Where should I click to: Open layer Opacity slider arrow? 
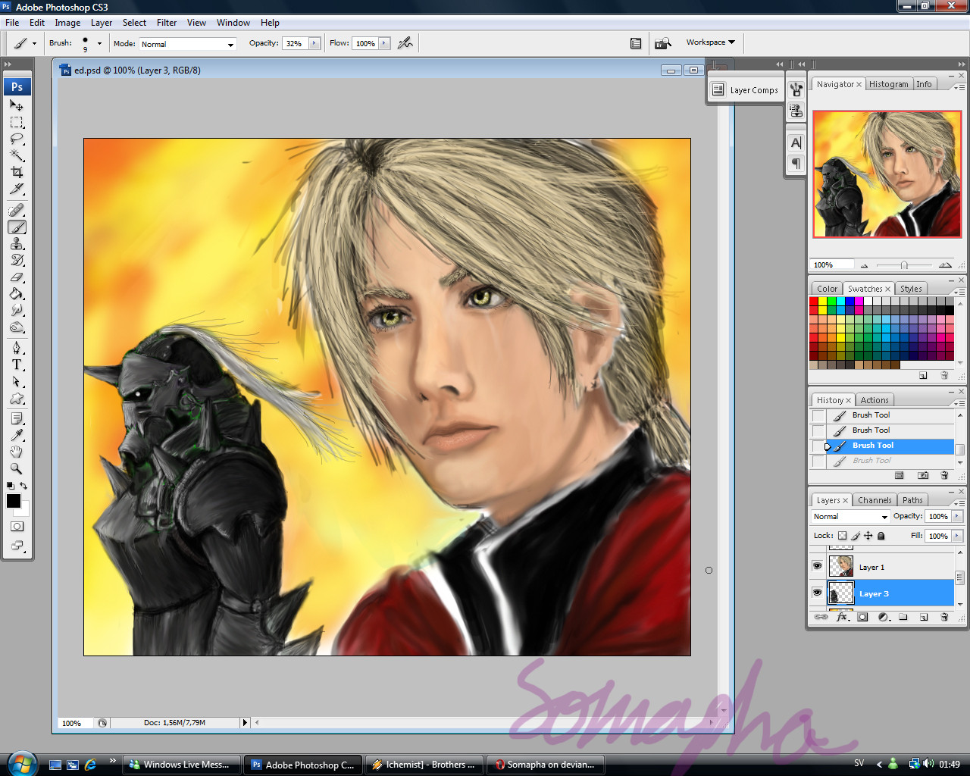(957, 516)
